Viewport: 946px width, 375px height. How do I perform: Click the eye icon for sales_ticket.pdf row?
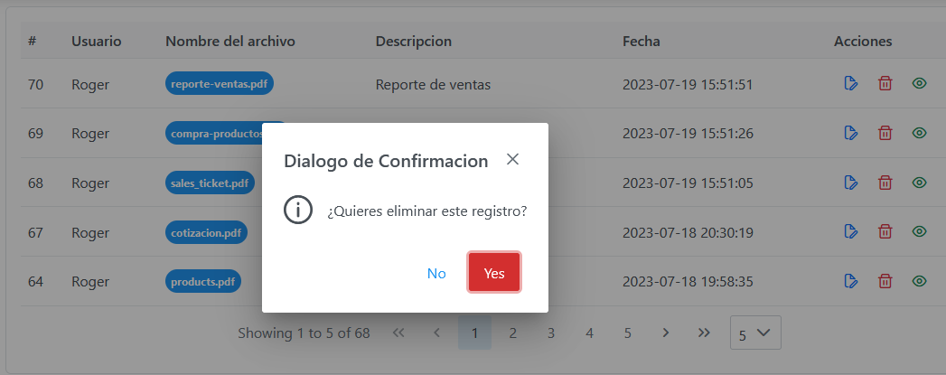point(919,182)
